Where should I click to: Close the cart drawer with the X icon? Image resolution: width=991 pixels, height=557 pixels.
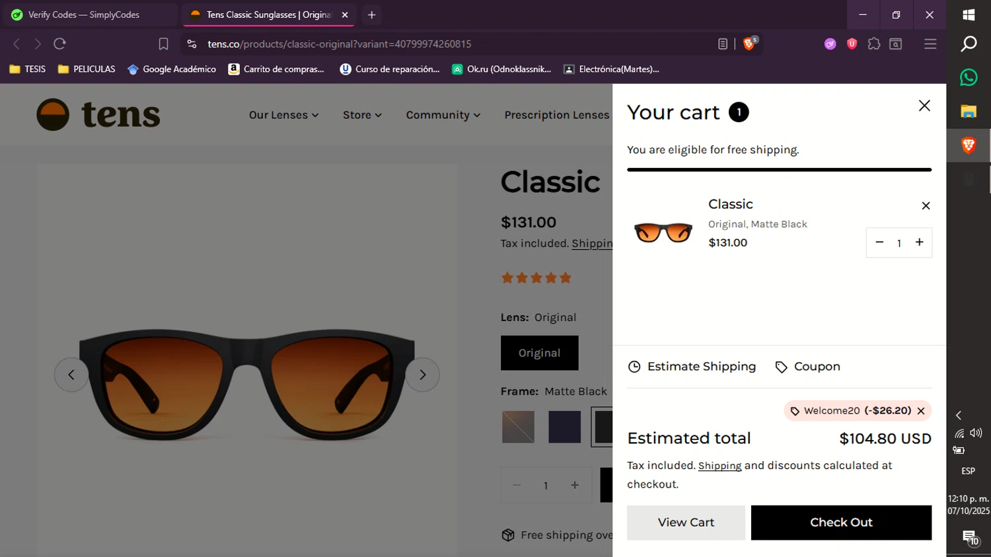(x=924, y=106)
